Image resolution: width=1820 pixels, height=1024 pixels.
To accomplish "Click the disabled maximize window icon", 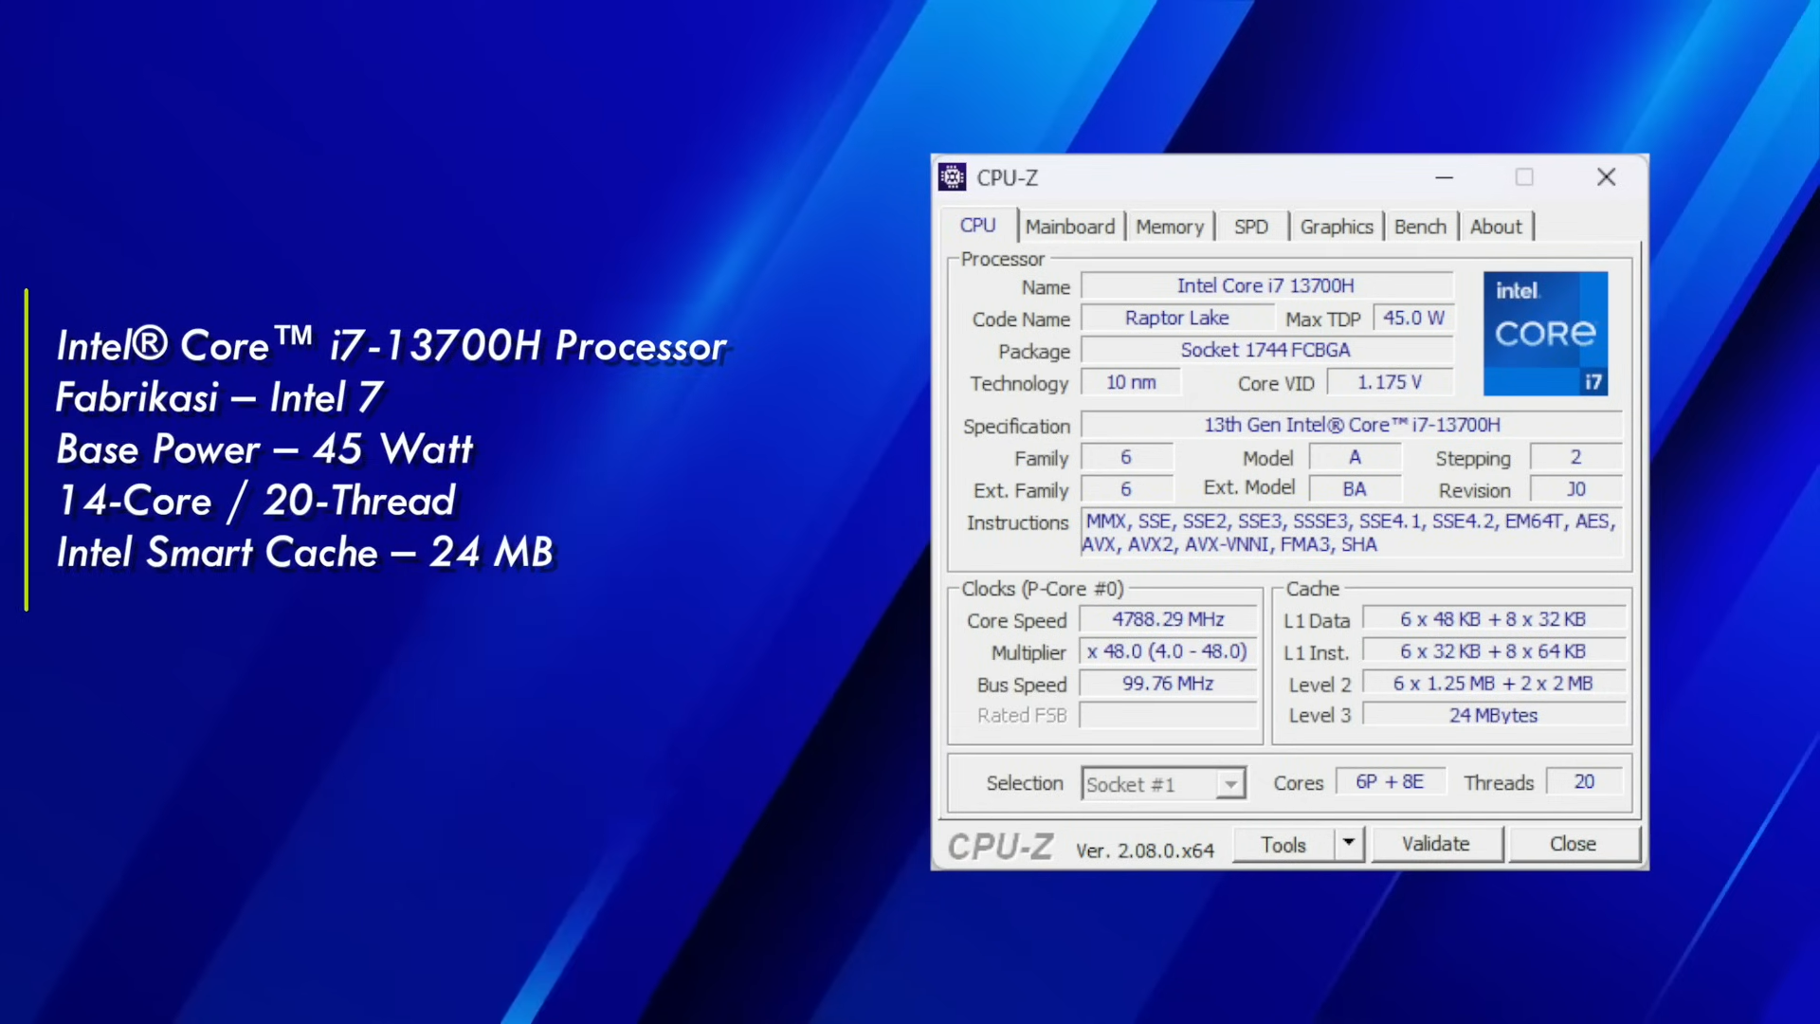I will point(1524,177).
